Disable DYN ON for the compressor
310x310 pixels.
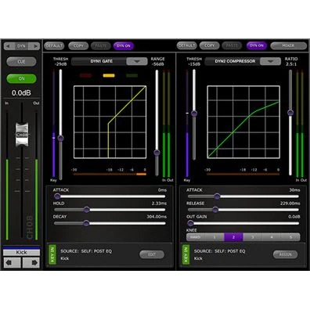[257, 45]
